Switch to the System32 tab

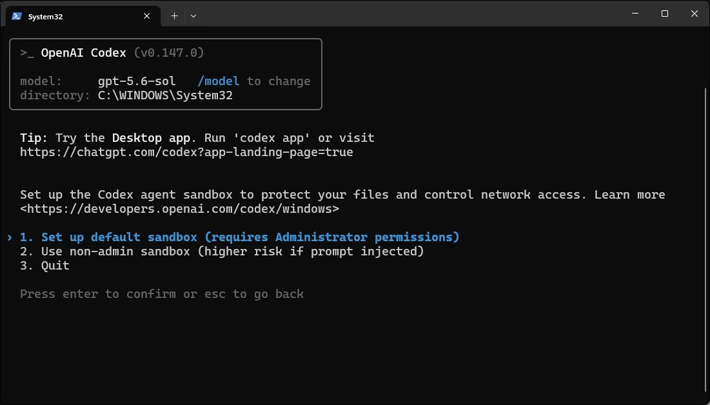[83, 16]
